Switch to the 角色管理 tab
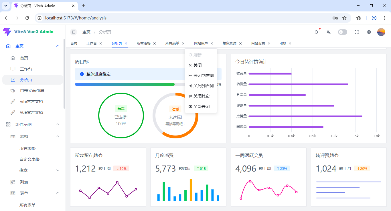Viewport: 391px width, 211px height. click(230, 43)
